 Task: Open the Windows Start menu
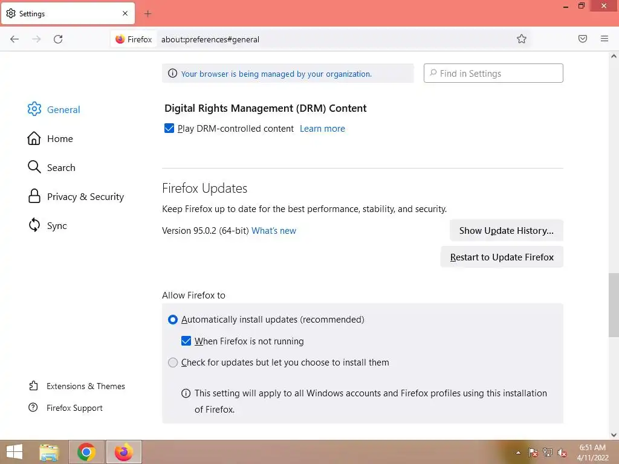point(15,452)
